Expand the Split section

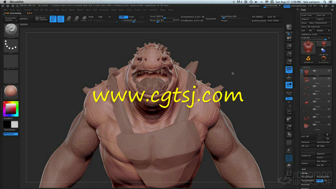(x=303, y=169)
